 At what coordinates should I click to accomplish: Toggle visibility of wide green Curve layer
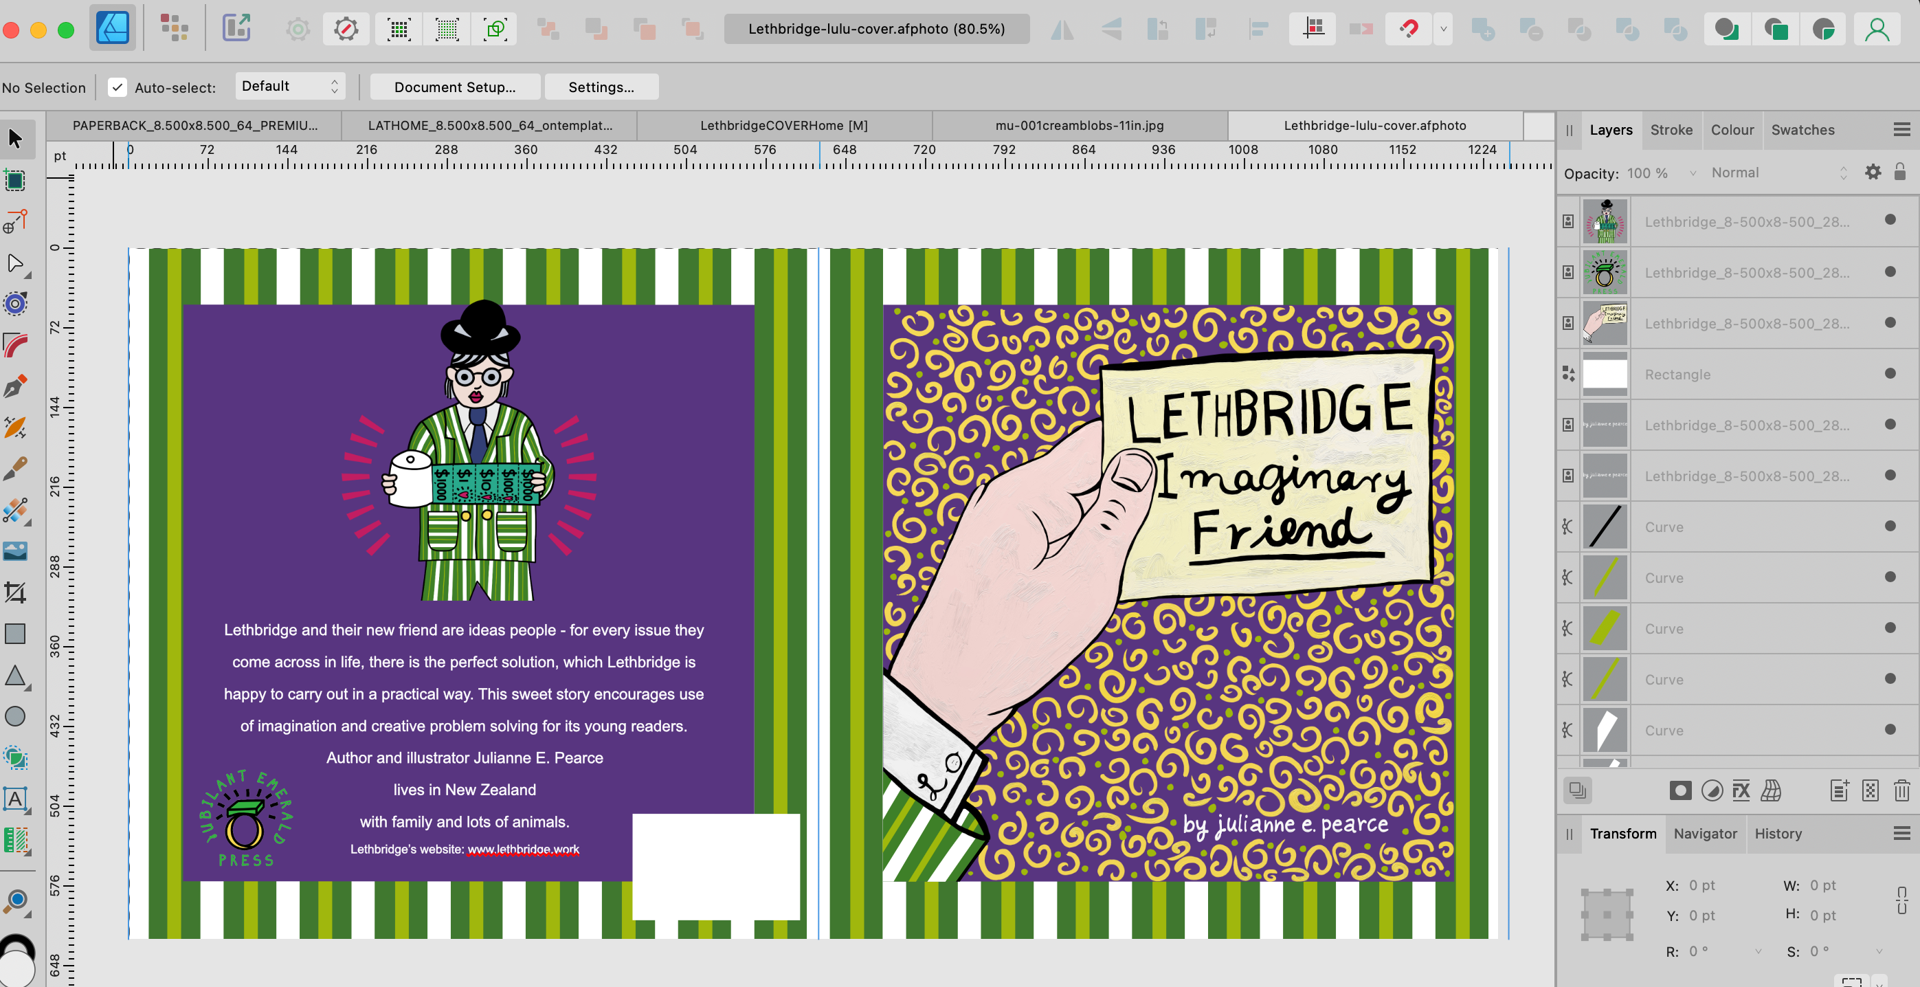click(x=1890, y=628)
